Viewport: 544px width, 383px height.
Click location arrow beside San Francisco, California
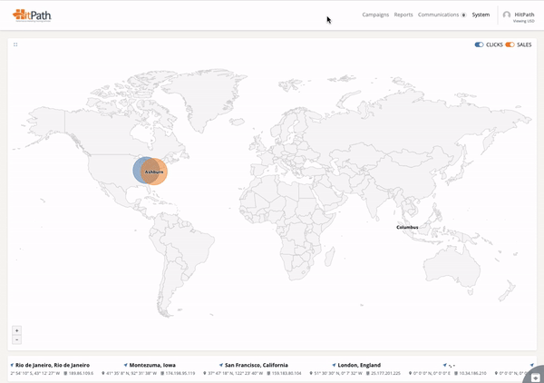(220, 365)
